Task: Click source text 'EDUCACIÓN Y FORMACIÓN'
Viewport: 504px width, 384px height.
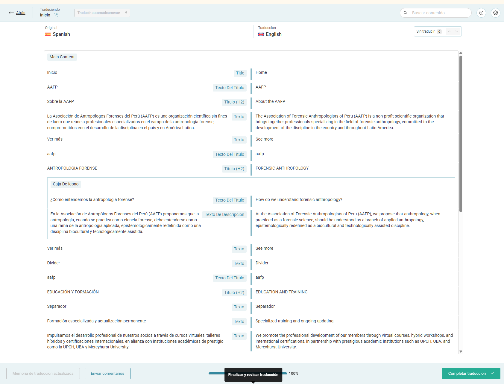Action: [73, 292]
